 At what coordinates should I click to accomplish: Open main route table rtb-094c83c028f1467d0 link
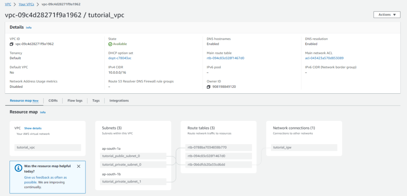[x=225, y=58]
